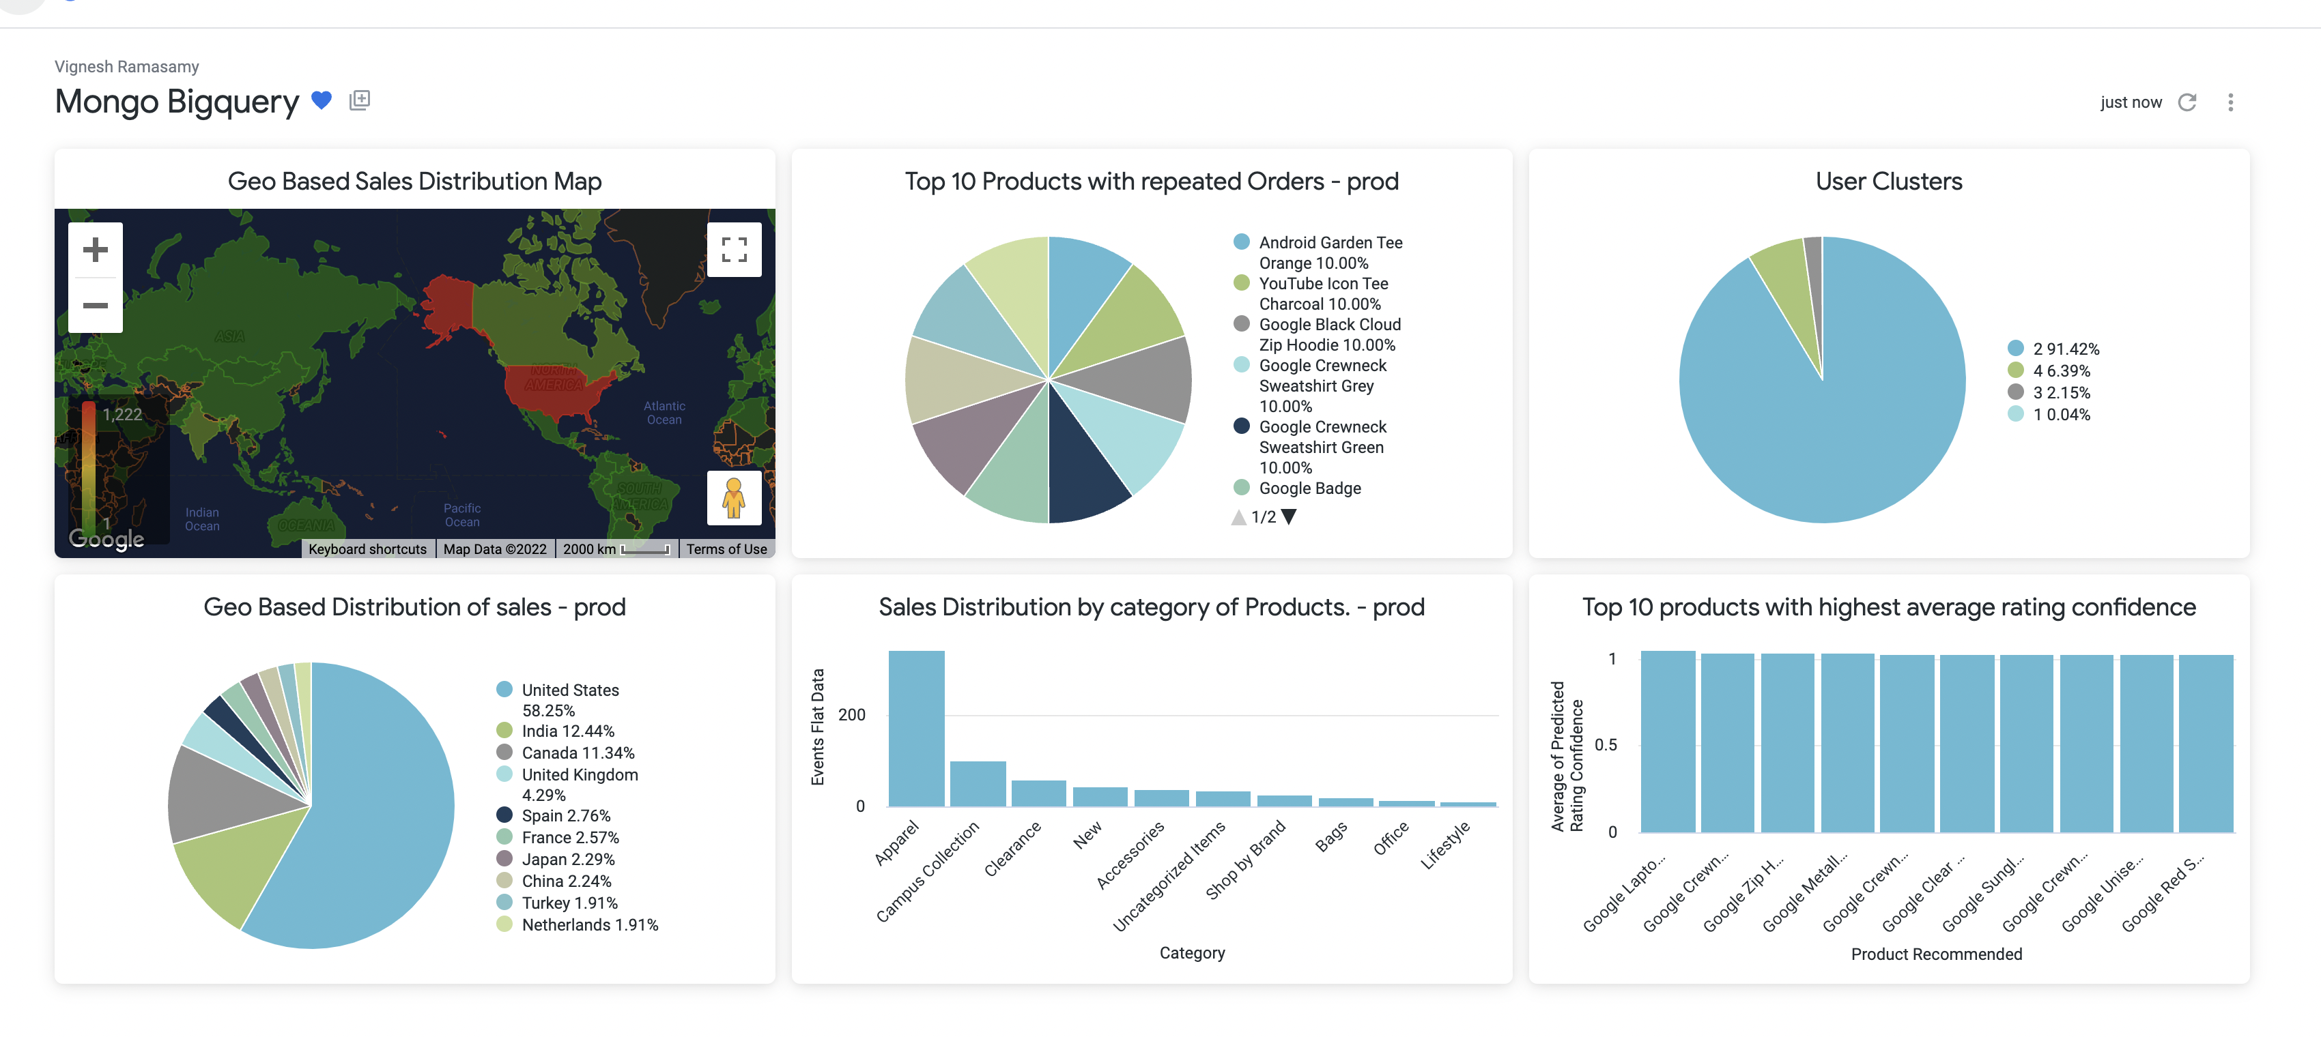Go to next legend page arrow
The height and width of the screenshot is (1037, 2321).
coord(1288,516)
